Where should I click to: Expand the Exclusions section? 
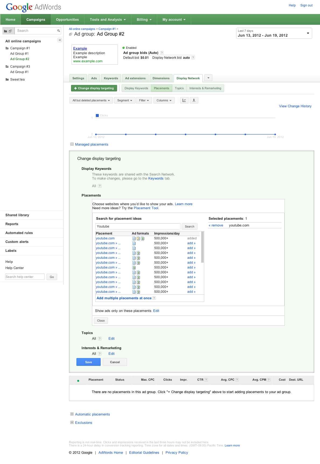point(72,422)
